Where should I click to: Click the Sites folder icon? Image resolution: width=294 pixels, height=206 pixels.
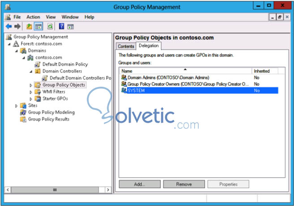tap(23, 105)
